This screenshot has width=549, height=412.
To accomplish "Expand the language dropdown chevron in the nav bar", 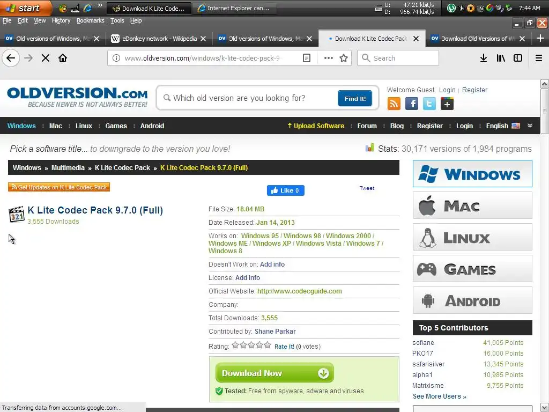I will pos(530,126).
